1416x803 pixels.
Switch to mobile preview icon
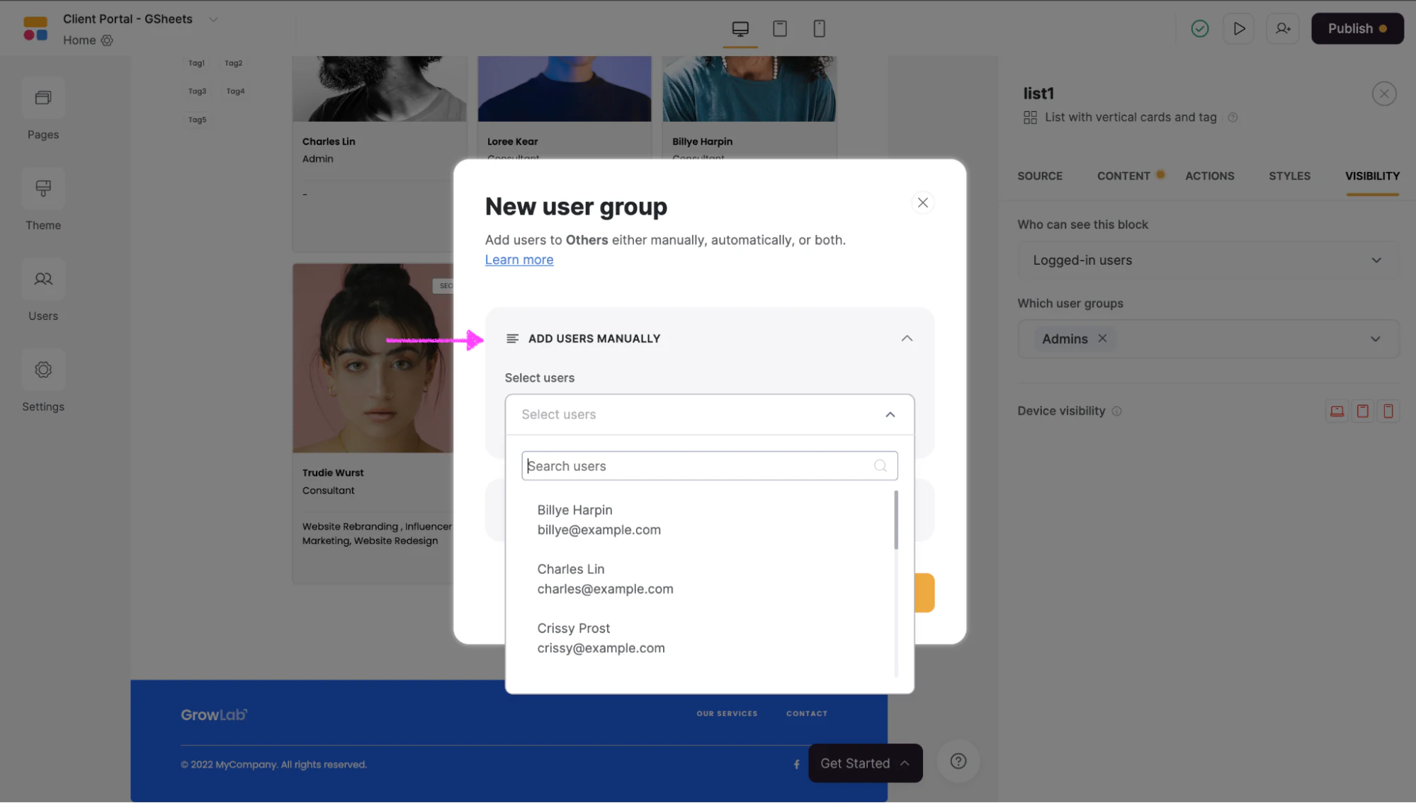pos(820,29)
